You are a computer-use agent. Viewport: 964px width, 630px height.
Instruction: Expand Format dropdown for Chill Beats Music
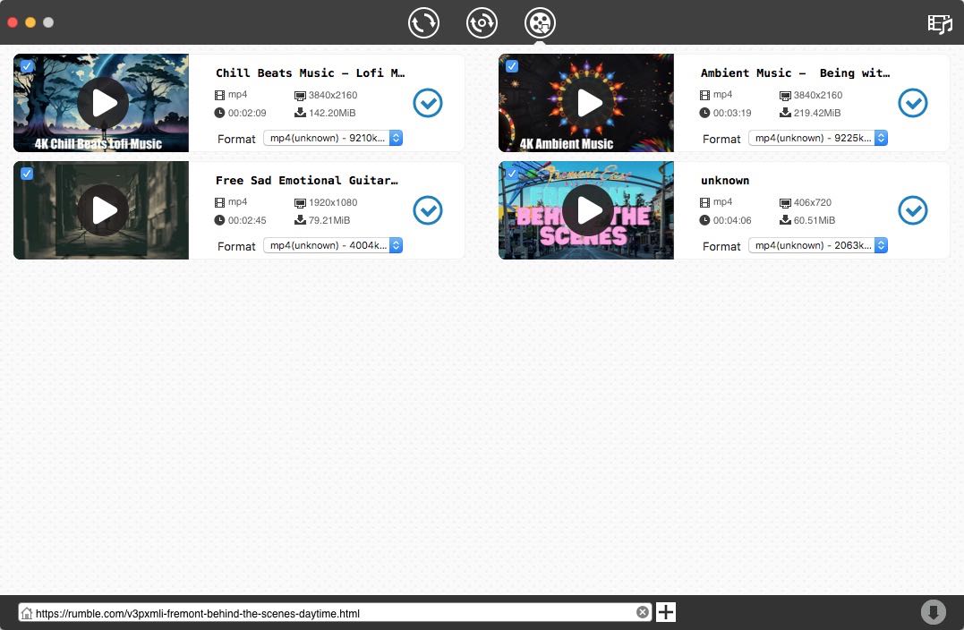(x=333, y=138)
